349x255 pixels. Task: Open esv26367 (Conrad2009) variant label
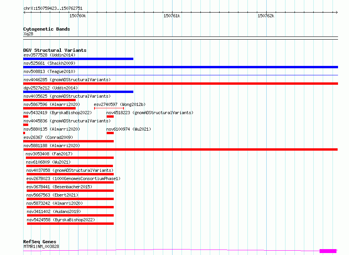click(x=48, y=137)
